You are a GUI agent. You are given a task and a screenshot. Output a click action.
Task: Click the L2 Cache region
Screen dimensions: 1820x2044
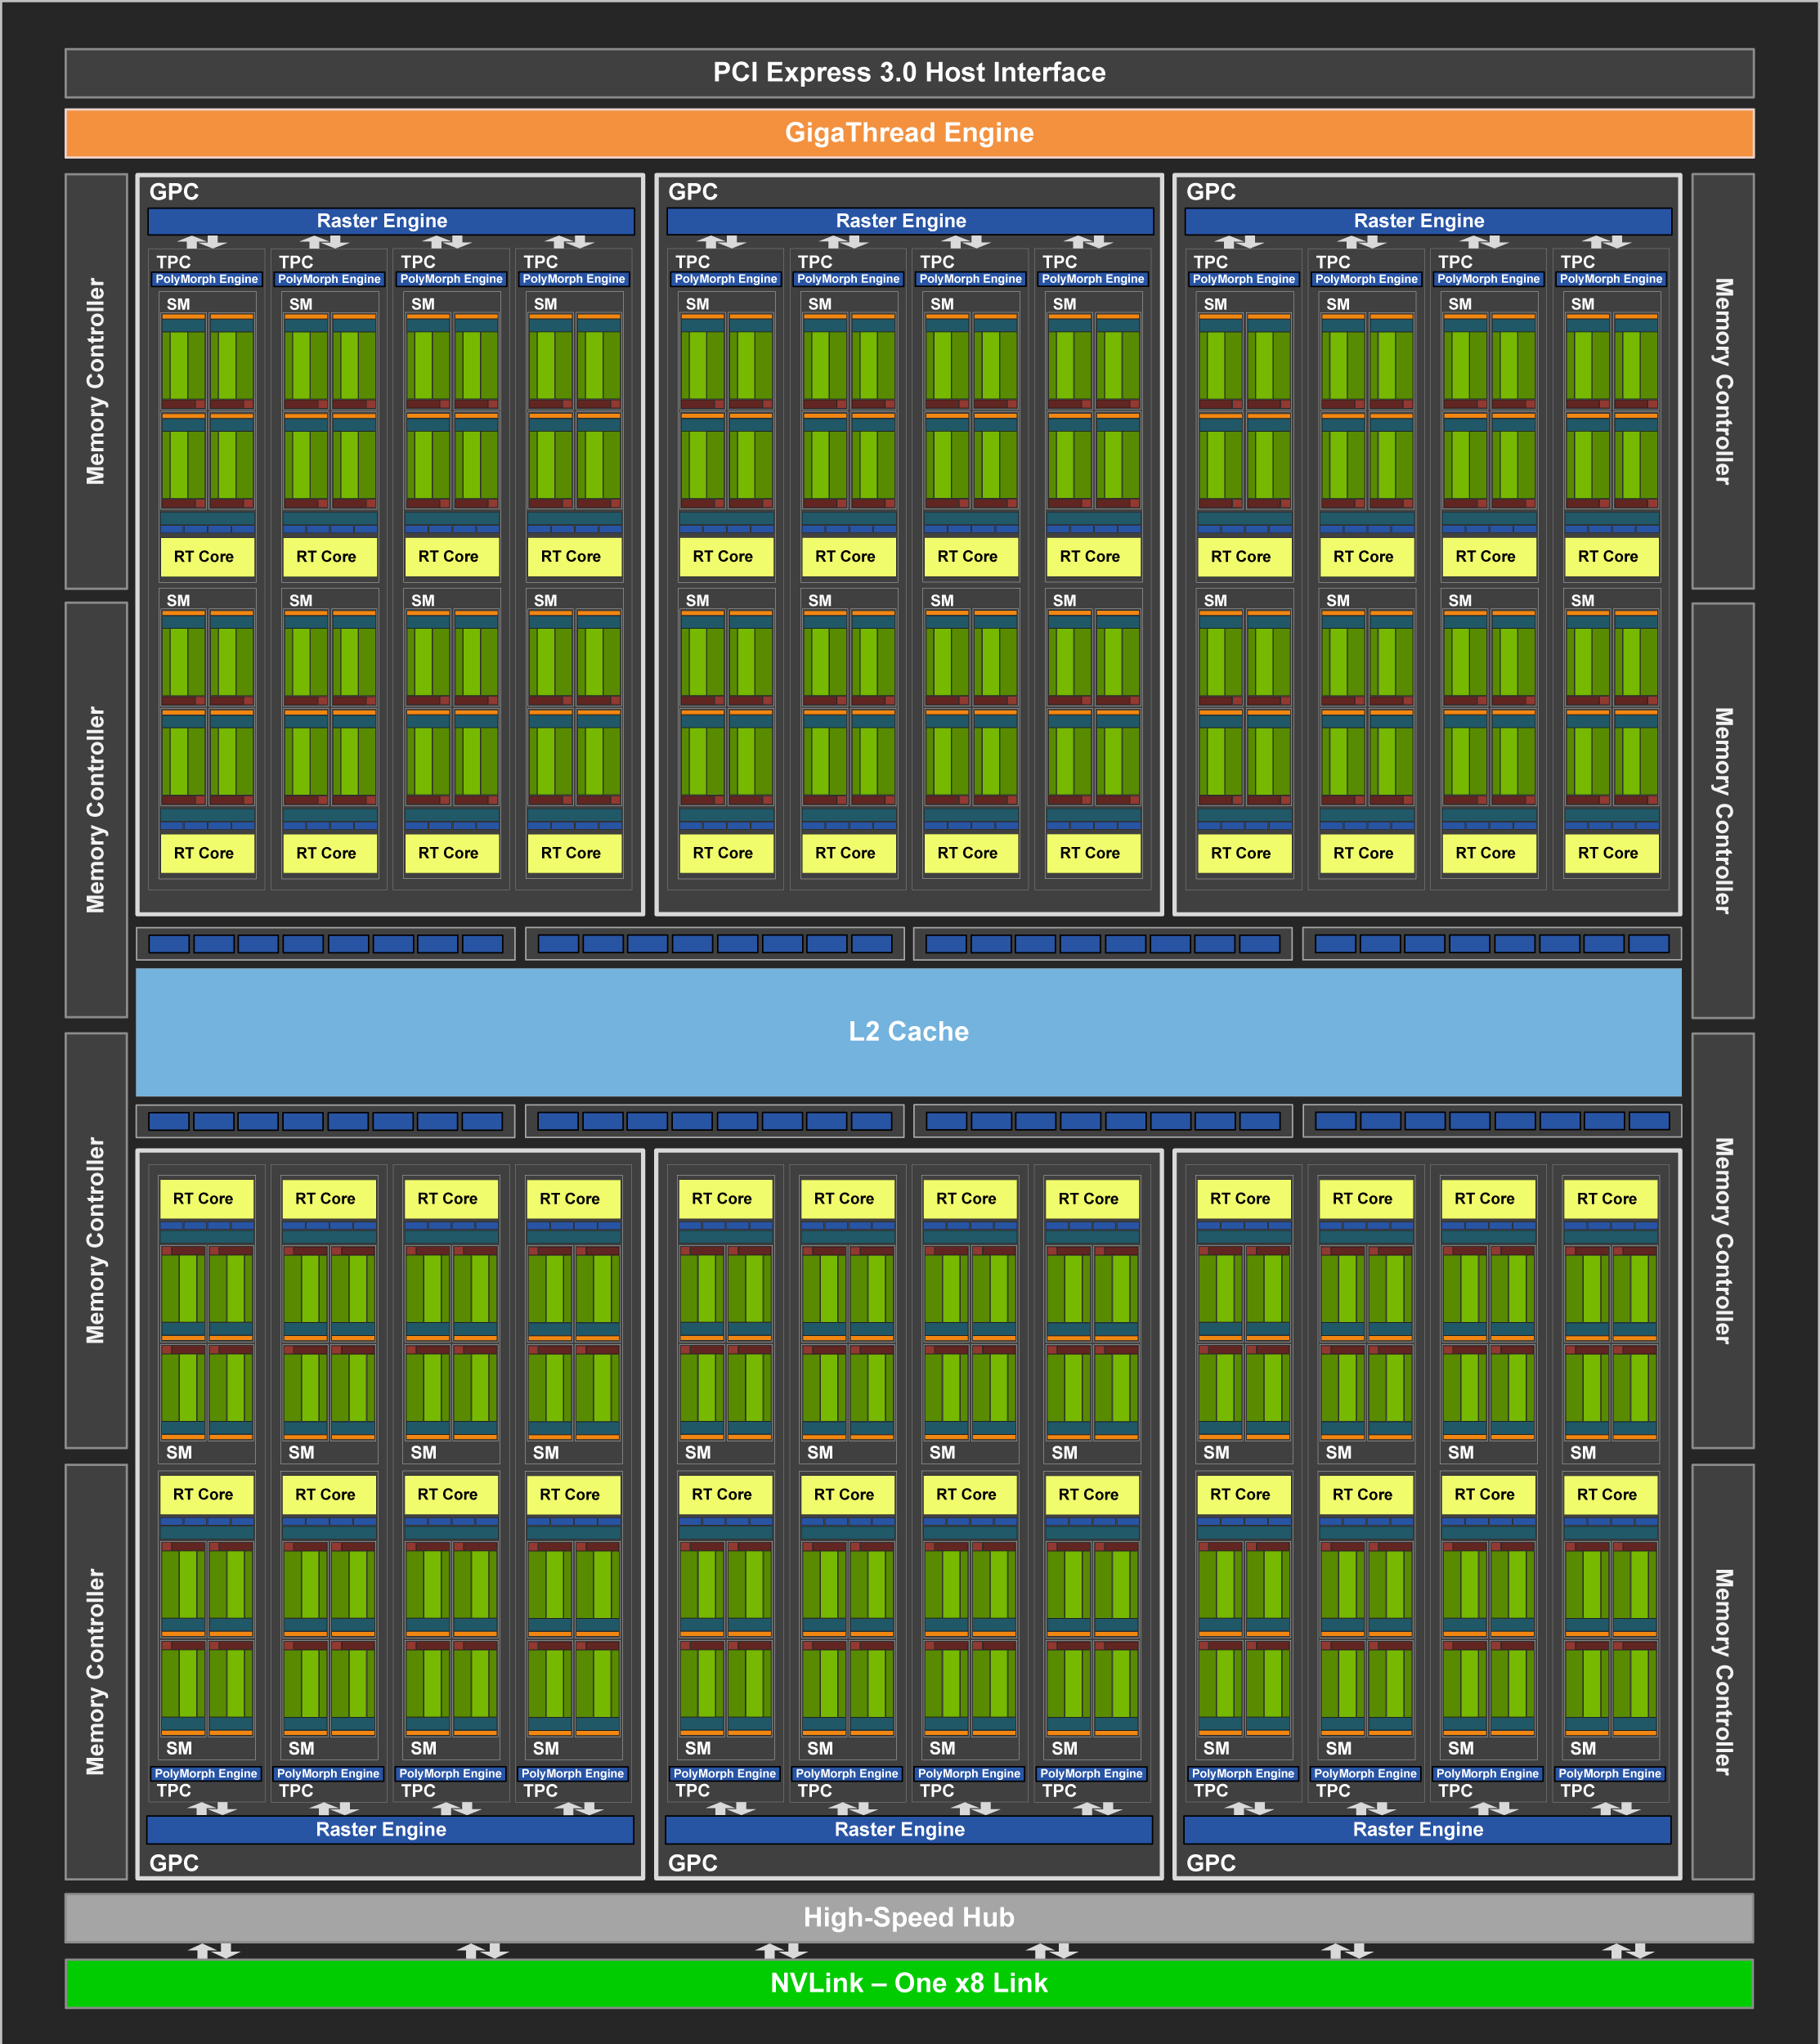[x=910, y=1031]
